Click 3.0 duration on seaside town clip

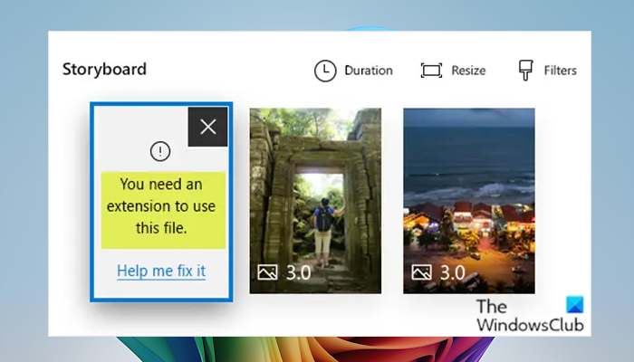[x=452, y=272]
